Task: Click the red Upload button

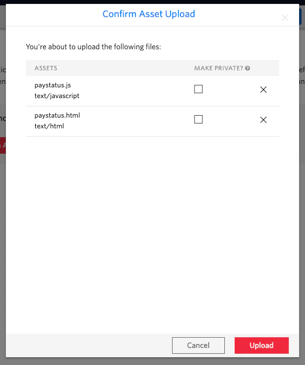Action: [261, 345]
